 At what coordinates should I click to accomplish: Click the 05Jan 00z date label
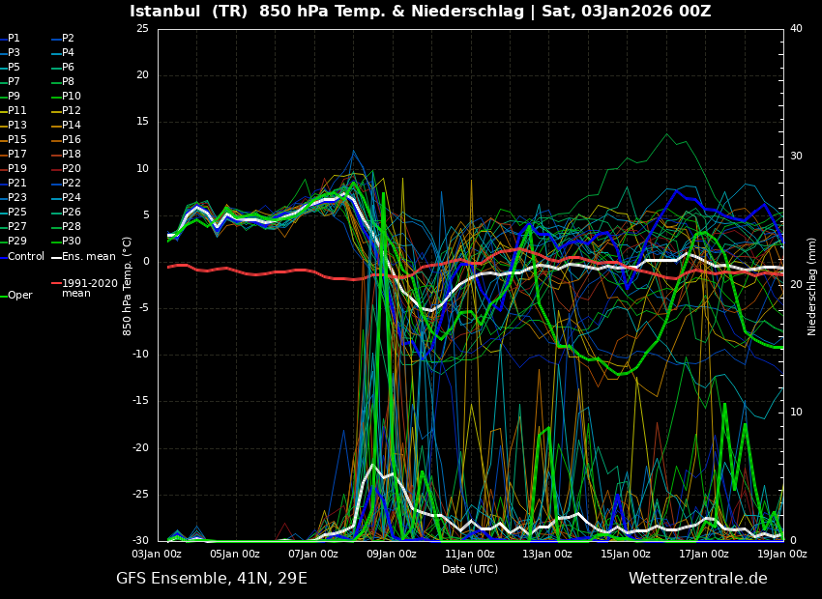236,554
